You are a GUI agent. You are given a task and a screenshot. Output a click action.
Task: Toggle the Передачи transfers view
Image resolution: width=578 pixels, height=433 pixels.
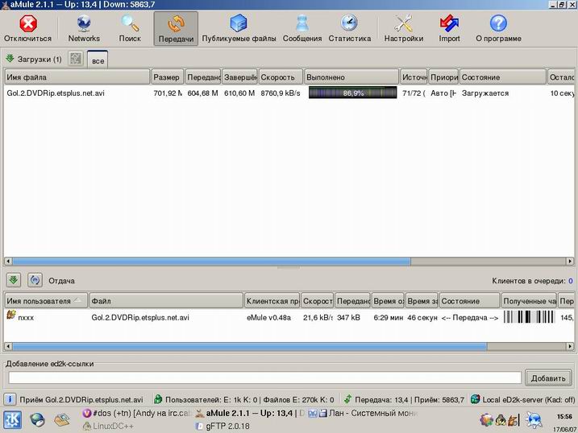pos(176,28)
